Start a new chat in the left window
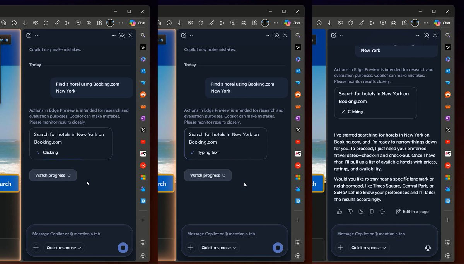 [29, 35]
